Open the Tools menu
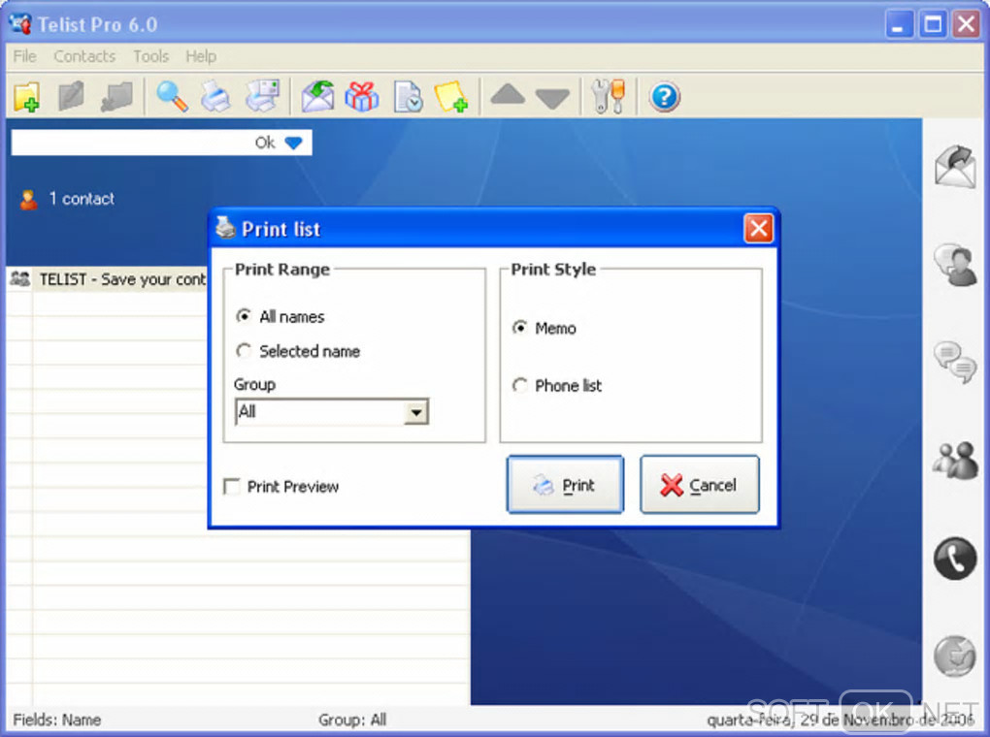This screenshot has height=737, width=990. click(x=150, y=56)
